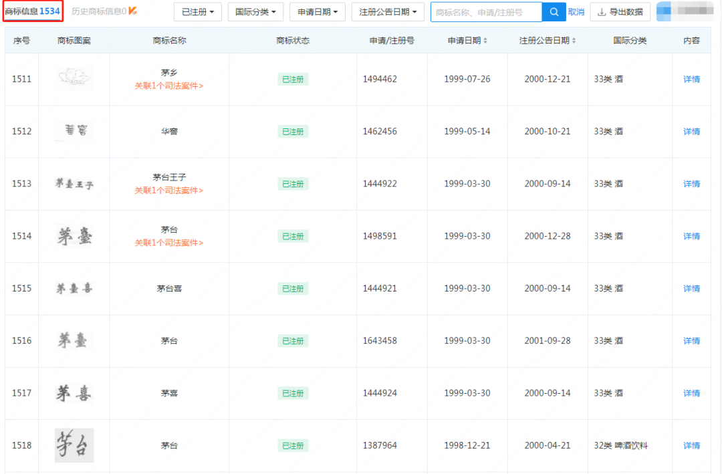Viewport: 722px width, 474px height.
Task: View the 茅乡 trademark image thumbnail
Action: click(74, 78)
